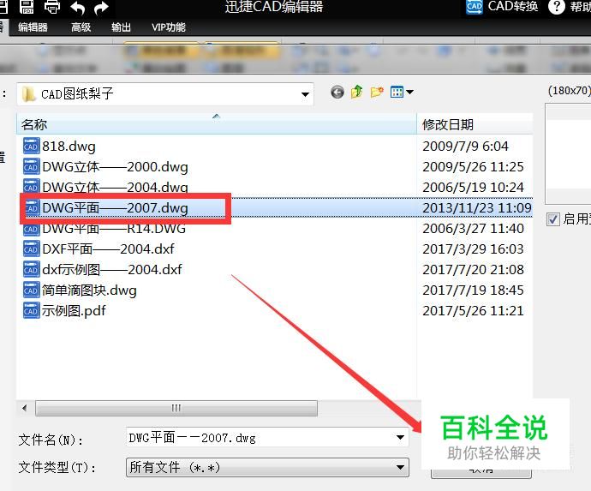Image resolution: width=591 pixels, height=491 pixels.
Task: Click the date 2009/7/9 6:04
Action: pos(465,147)
